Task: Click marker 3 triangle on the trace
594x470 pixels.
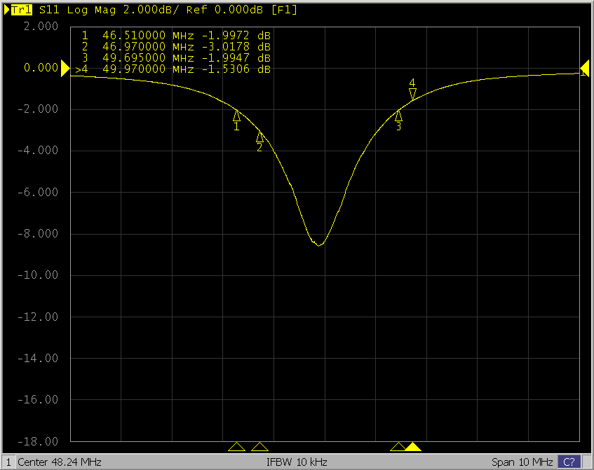Action: tap(398, 116)
